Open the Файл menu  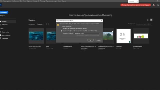tap(1, 1)
